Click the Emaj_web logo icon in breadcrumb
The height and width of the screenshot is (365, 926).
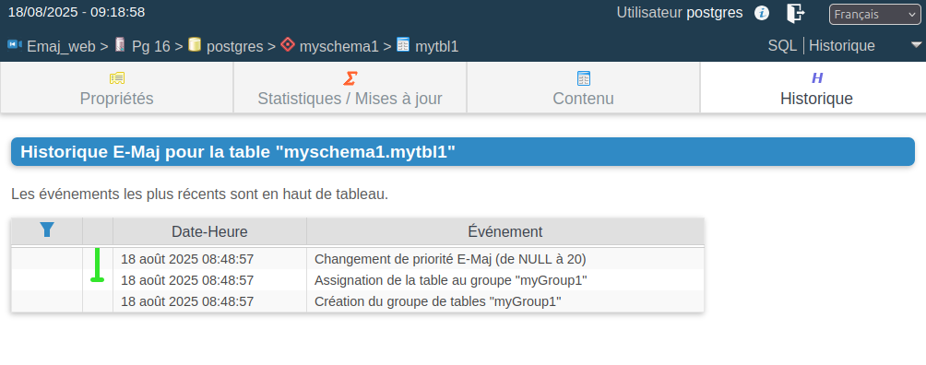[15, 45]
